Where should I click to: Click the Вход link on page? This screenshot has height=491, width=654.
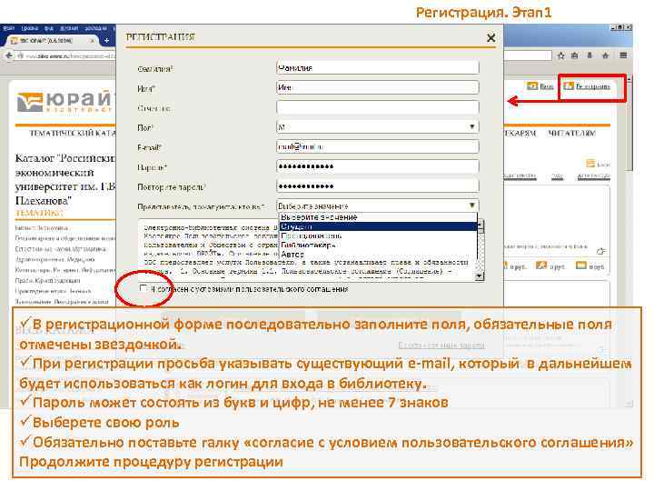pyautogui.click(x=540, y=86)
